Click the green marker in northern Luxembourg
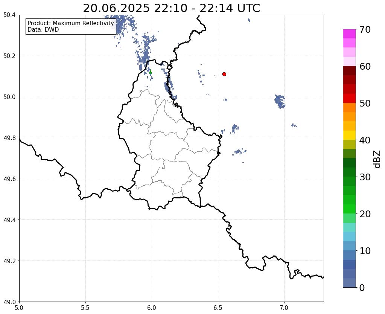385x314 pixels. click(150, 72)
